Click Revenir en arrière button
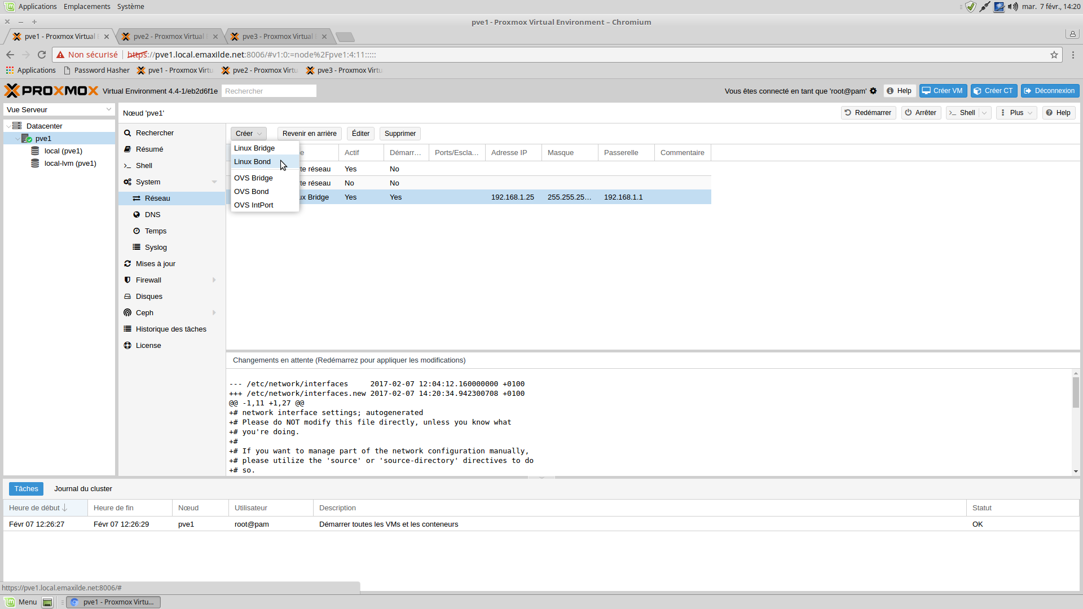The image size is (1083, 609). [309, 134]
